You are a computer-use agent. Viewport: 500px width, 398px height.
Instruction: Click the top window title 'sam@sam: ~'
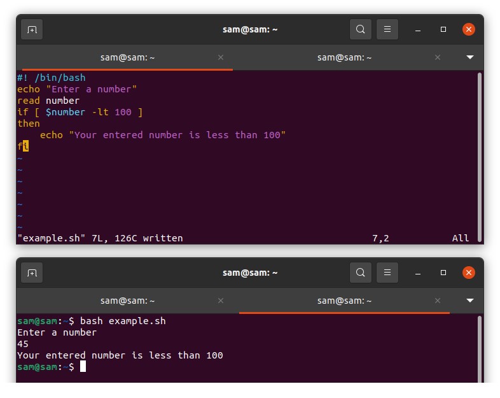250,30
